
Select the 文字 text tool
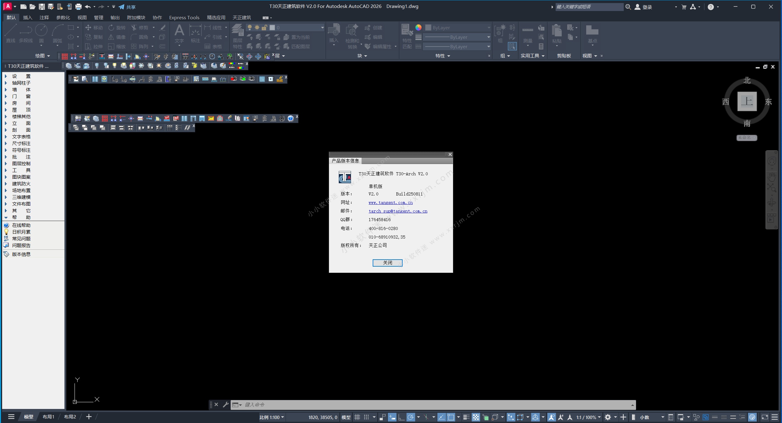point(179,34)
